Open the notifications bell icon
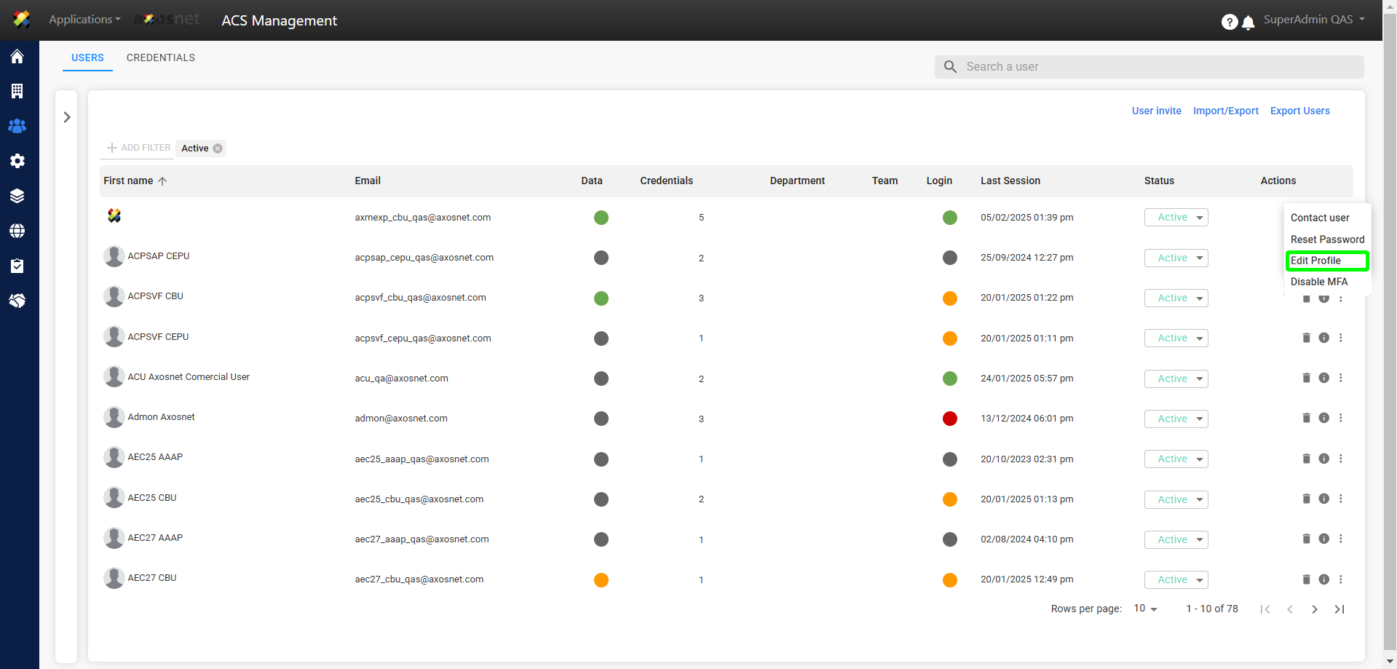Screen dimensions: 1397x669 tap(1248, 23)
